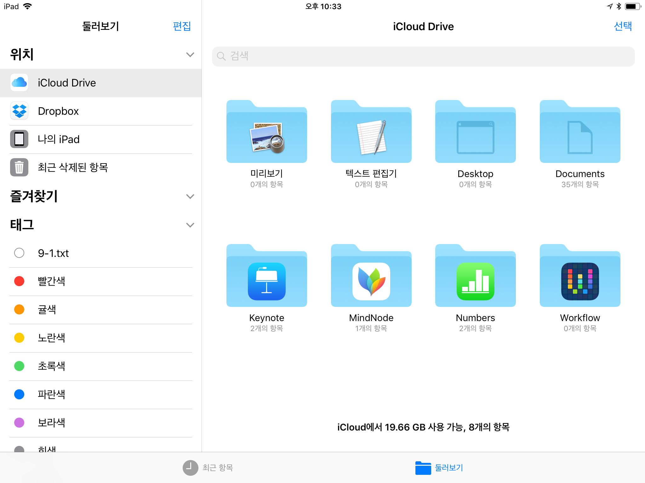
Task: Select the purple 보라색 tag dot
Action: pyautogui.click(x=19, y=423)
